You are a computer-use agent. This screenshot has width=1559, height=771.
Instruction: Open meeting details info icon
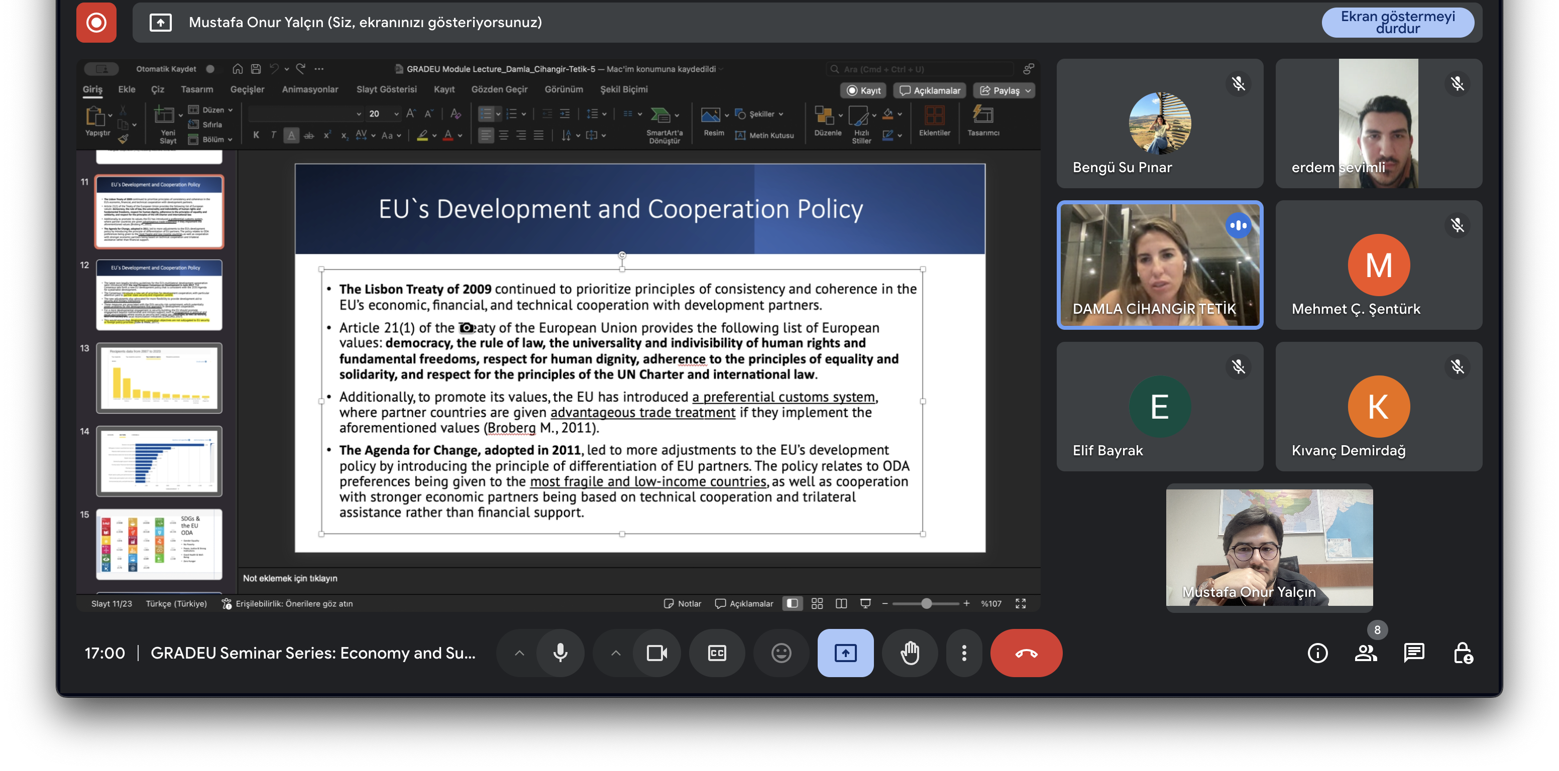point(1317,653)
